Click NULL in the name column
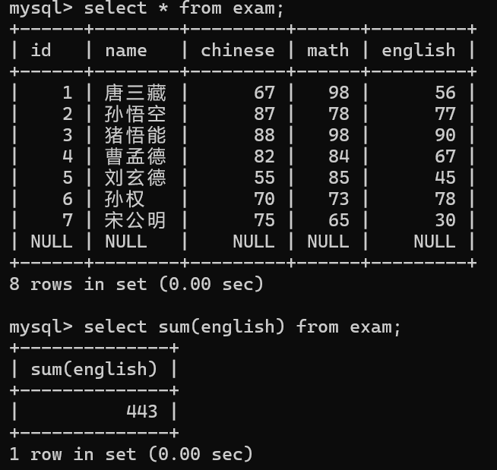Screen dimensions: 497x470 pos(126,241)
